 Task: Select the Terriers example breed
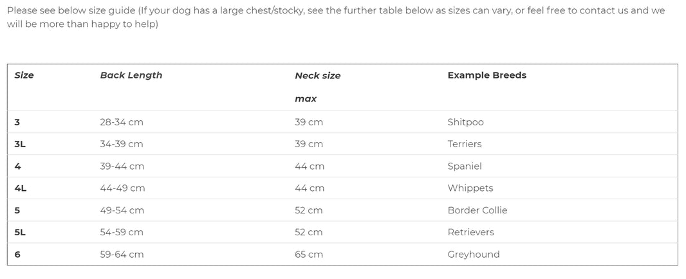[x=464, y=144]
